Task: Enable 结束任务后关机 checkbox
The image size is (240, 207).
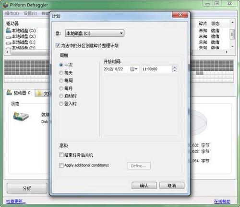Action: 61,155
